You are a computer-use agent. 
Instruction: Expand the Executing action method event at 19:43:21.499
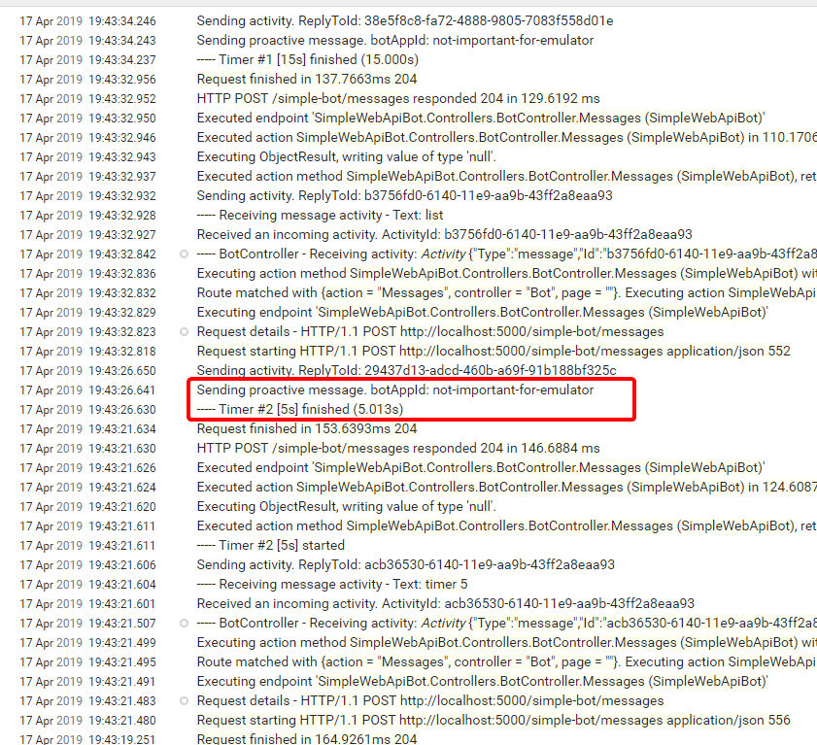tap(506, 642)
